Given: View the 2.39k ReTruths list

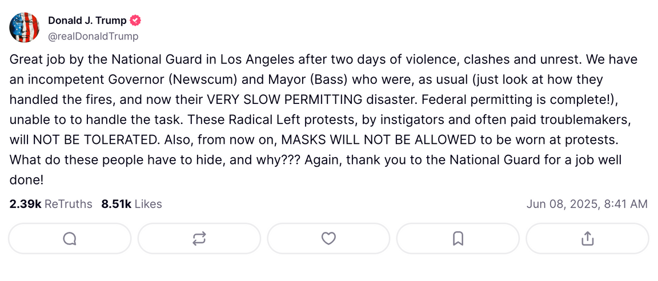Looking at the screenshot, I should pyautogui.click(x=51, y=204).
